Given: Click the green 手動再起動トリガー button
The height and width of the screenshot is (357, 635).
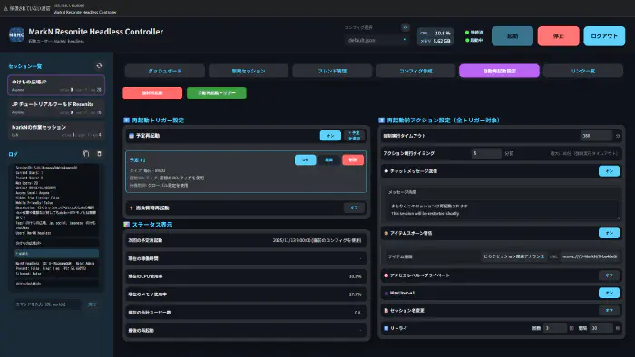Looking at the screenshot, I should (x=217, y=93).
